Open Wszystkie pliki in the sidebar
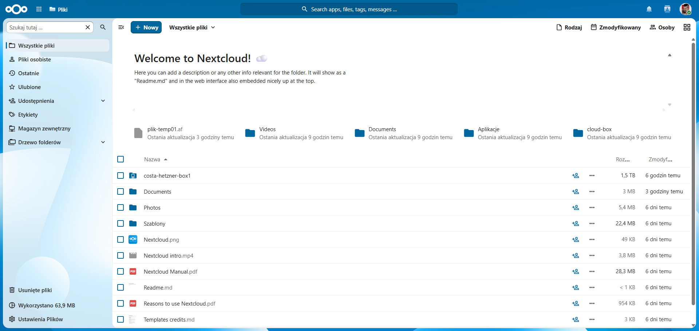This screenshot has height=331, width=699. click(x=58, y=45)
